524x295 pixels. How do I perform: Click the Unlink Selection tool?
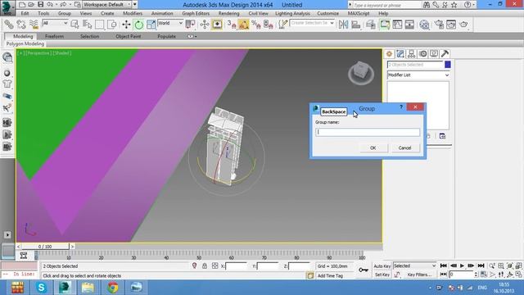(21, 25)
